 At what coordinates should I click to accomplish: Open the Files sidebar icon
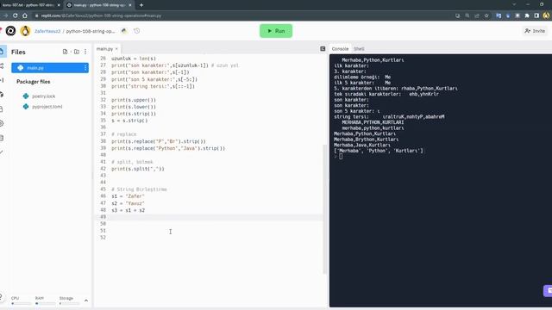2,52
